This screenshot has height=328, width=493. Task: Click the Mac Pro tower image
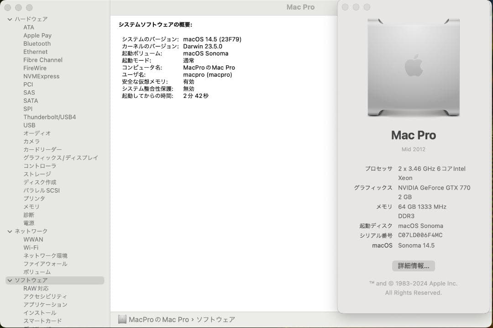(x=414, y=67)
